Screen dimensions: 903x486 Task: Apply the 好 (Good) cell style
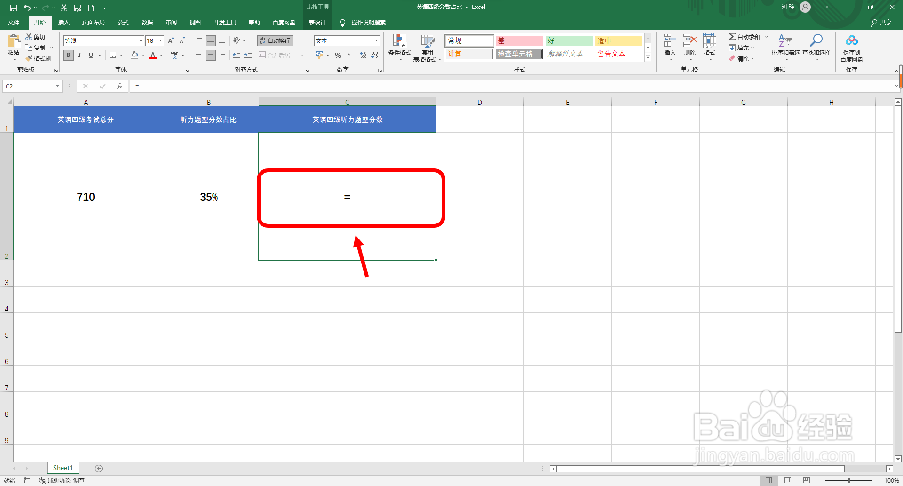pyautogui.click(x=569, y=41)
